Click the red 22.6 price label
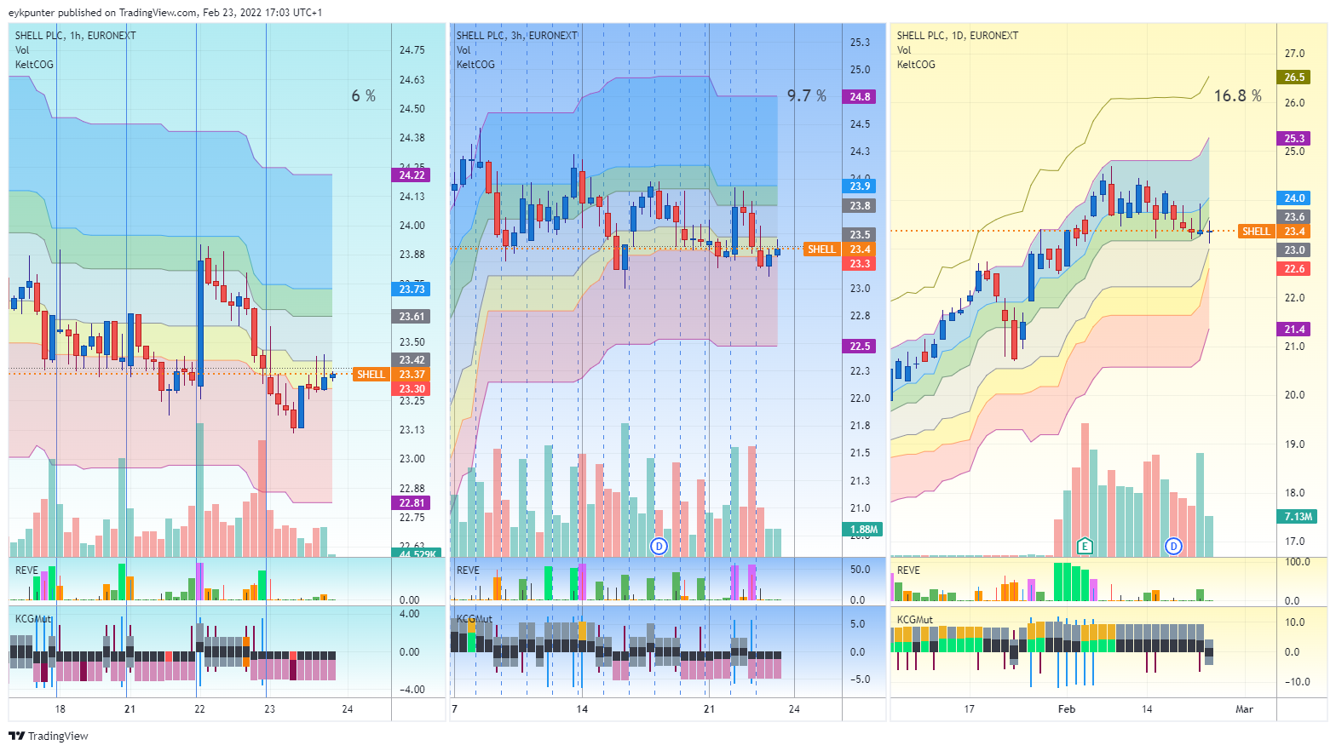Screen dimensions: 1336x751 [1294, 269]
